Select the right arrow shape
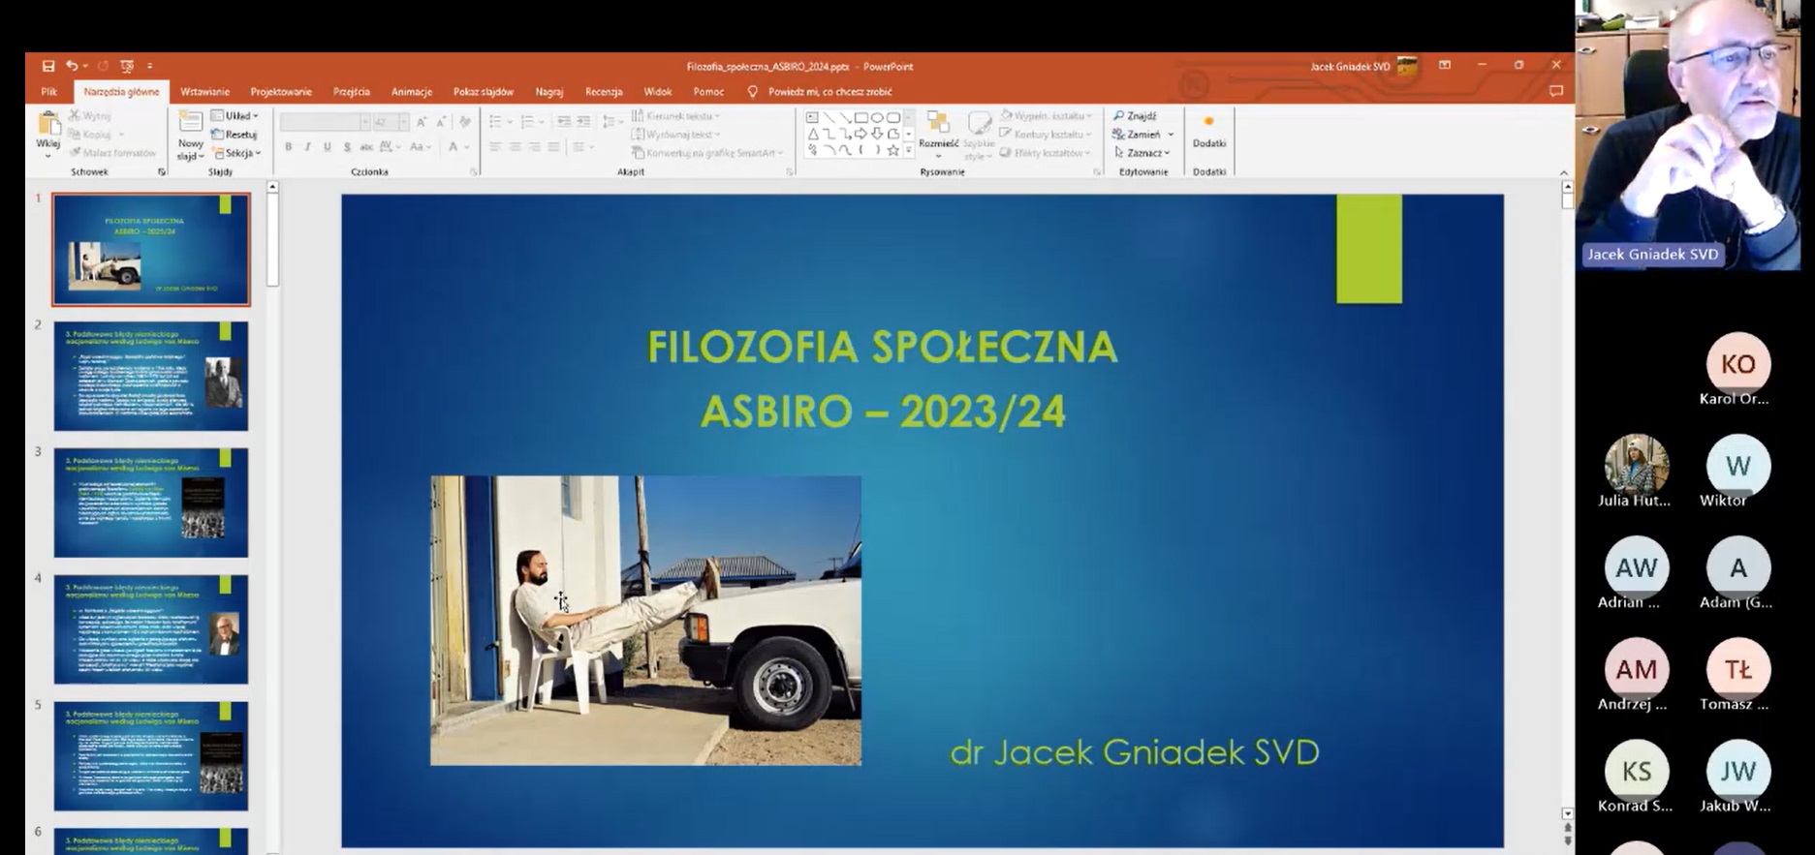The width and height of the screenshot is (1815, 855). pyautogui.click(x=861, y=134)
